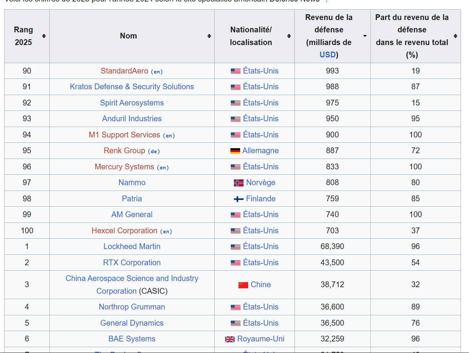Open Allemagne country link
This screenshot has height=353, width=469.
click(261, 151)
